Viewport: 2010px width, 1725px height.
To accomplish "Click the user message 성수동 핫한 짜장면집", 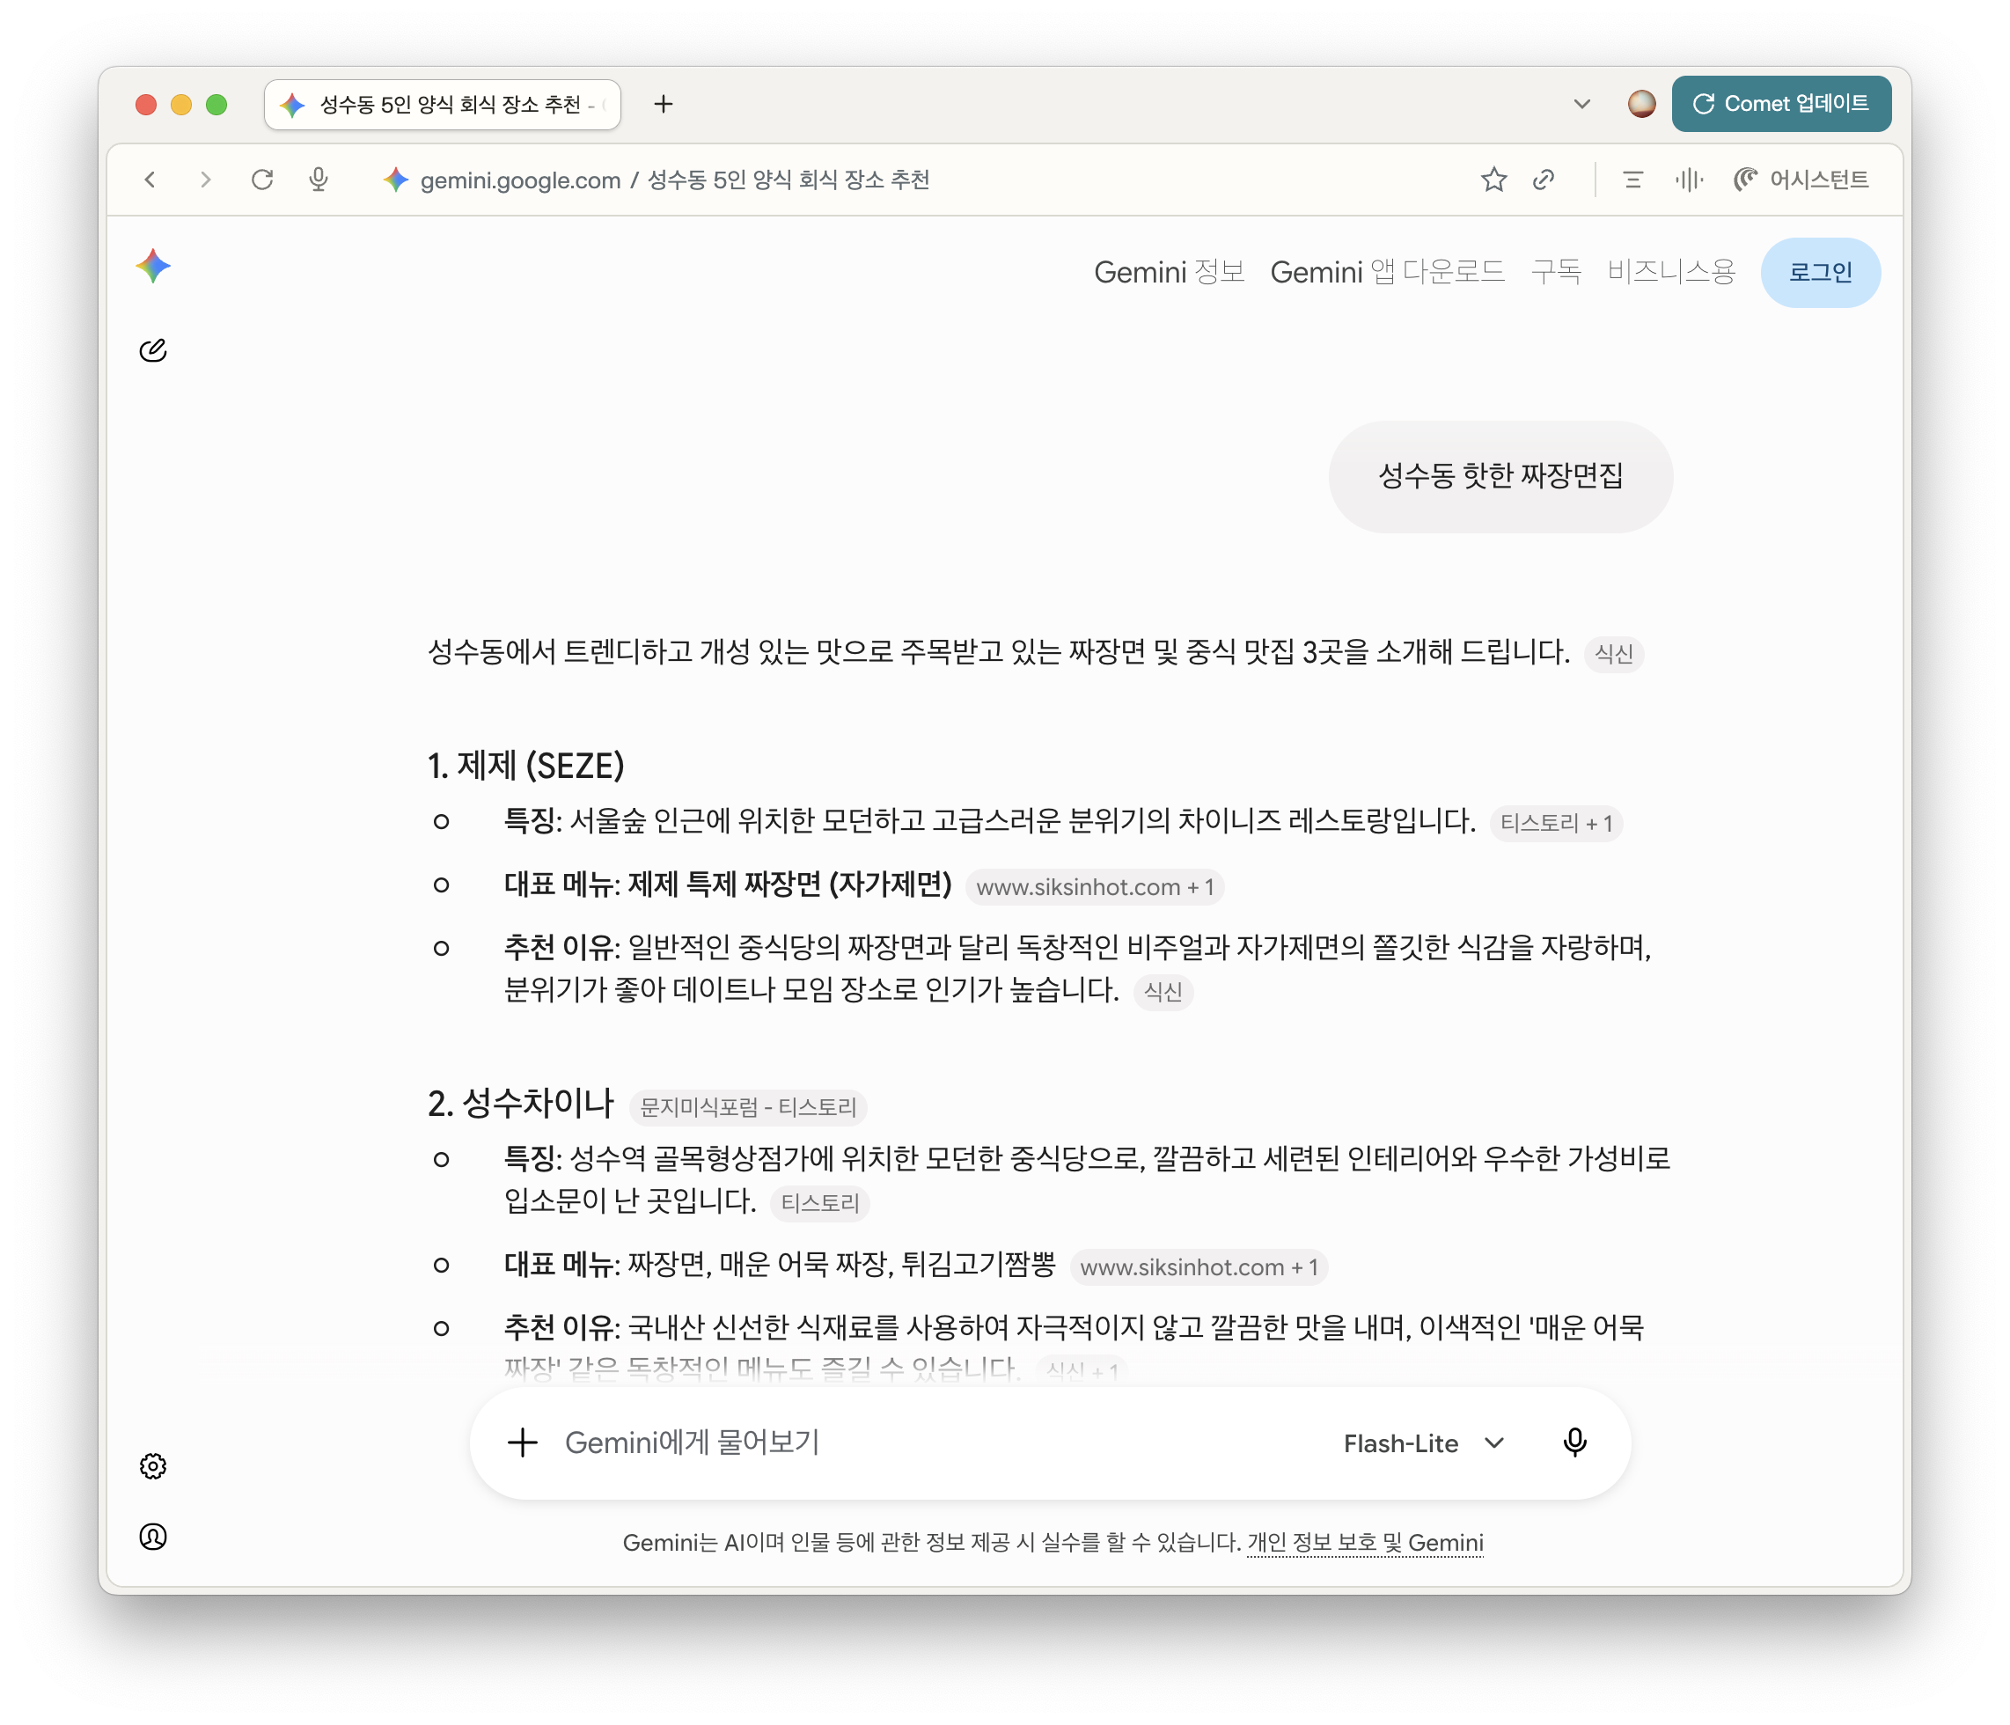I will click(x=1500, y=476).
